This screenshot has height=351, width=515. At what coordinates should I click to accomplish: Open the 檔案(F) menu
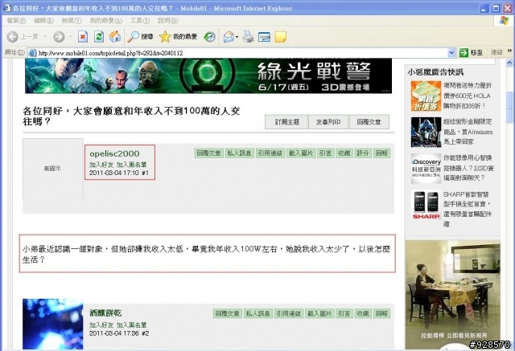point(16,21)
